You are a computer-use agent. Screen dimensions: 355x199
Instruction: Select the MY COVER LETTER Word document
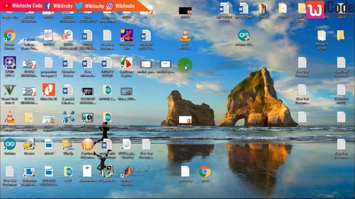224,8
